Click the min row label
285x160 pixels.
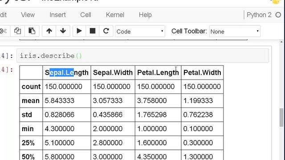[x=28, y=128]
